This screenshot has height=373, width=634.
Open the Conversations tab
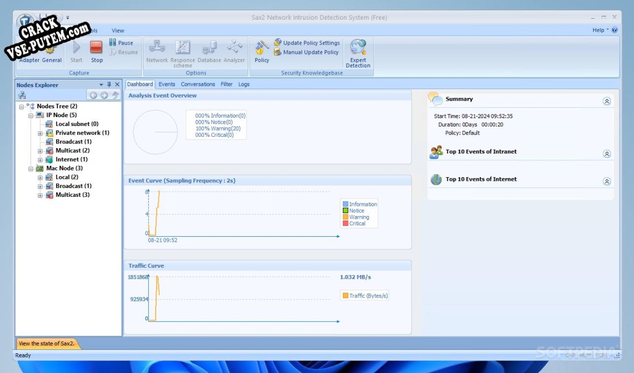coord(198,84)
